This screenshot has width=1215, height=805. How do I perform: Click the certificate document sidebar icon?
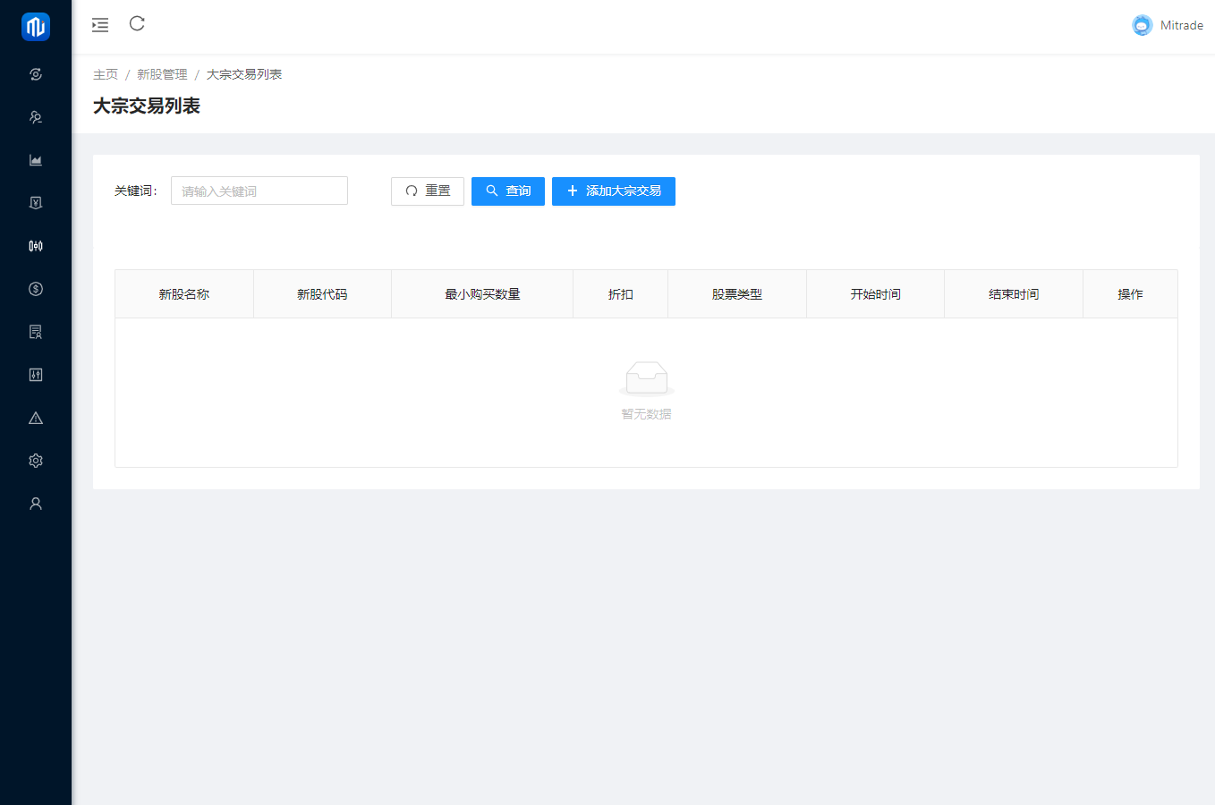click(x=36, y=332)
